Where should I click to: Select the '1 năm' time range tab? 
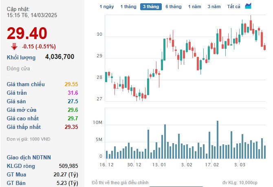195,7
